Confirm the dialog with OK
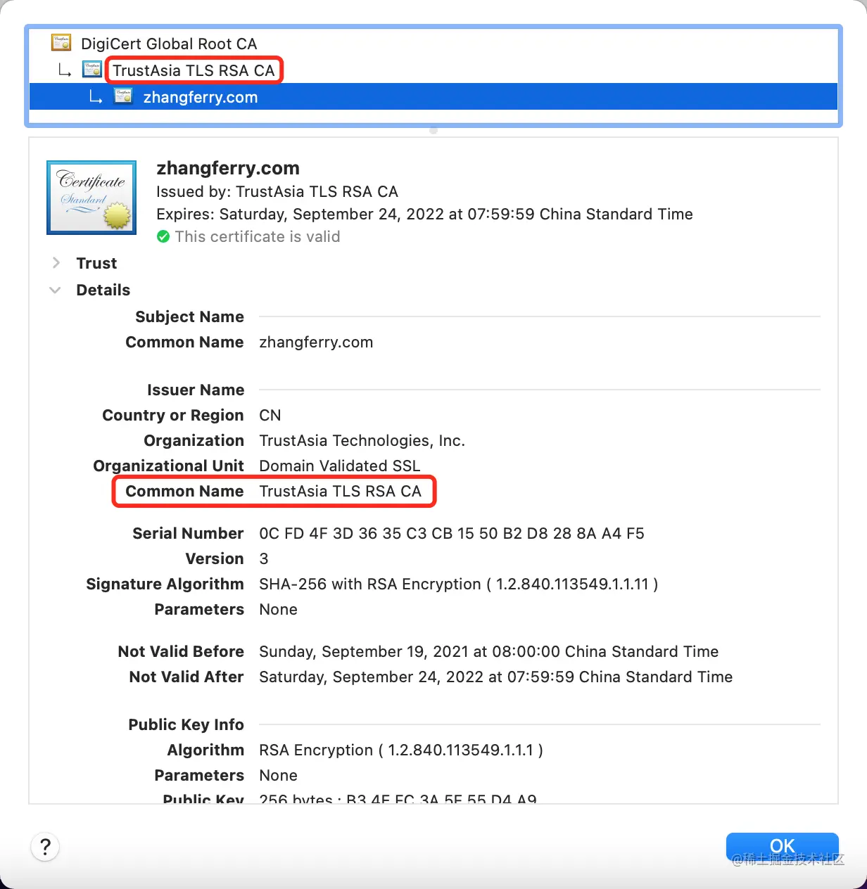This screenshot has height=889, width=867. pos(782,845)
